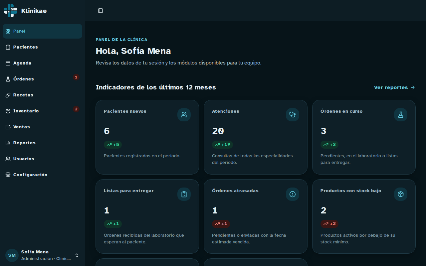Expand the Sofía Mena account switcher chevrons
Viewport: 426px width, 266px height.
tap(77, 255)
